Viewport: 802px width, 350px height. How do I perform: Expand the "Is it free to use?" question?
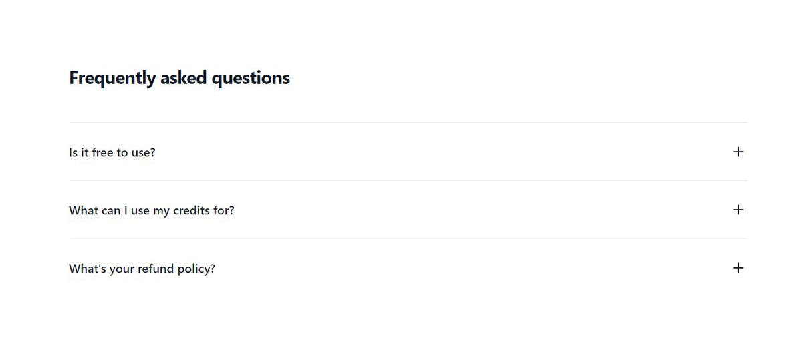coord(112,152)
